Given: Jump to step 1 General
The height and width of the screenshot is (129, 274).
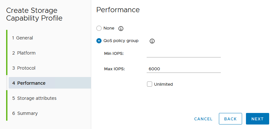Looking at the screenshot, I should click(23, 38).
